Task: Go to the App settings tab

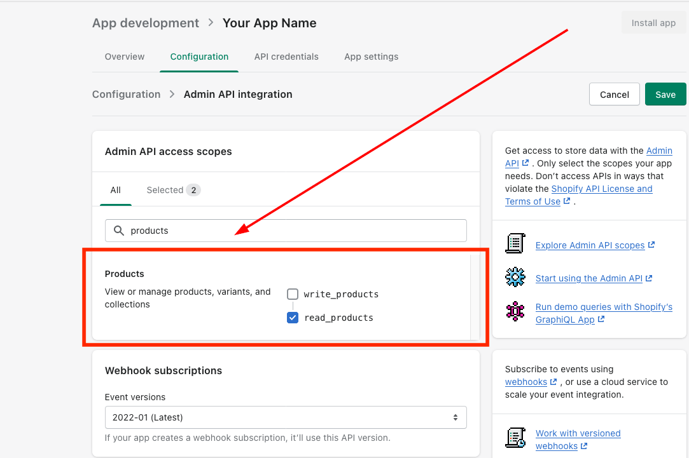Action: [x=371, y=57]
